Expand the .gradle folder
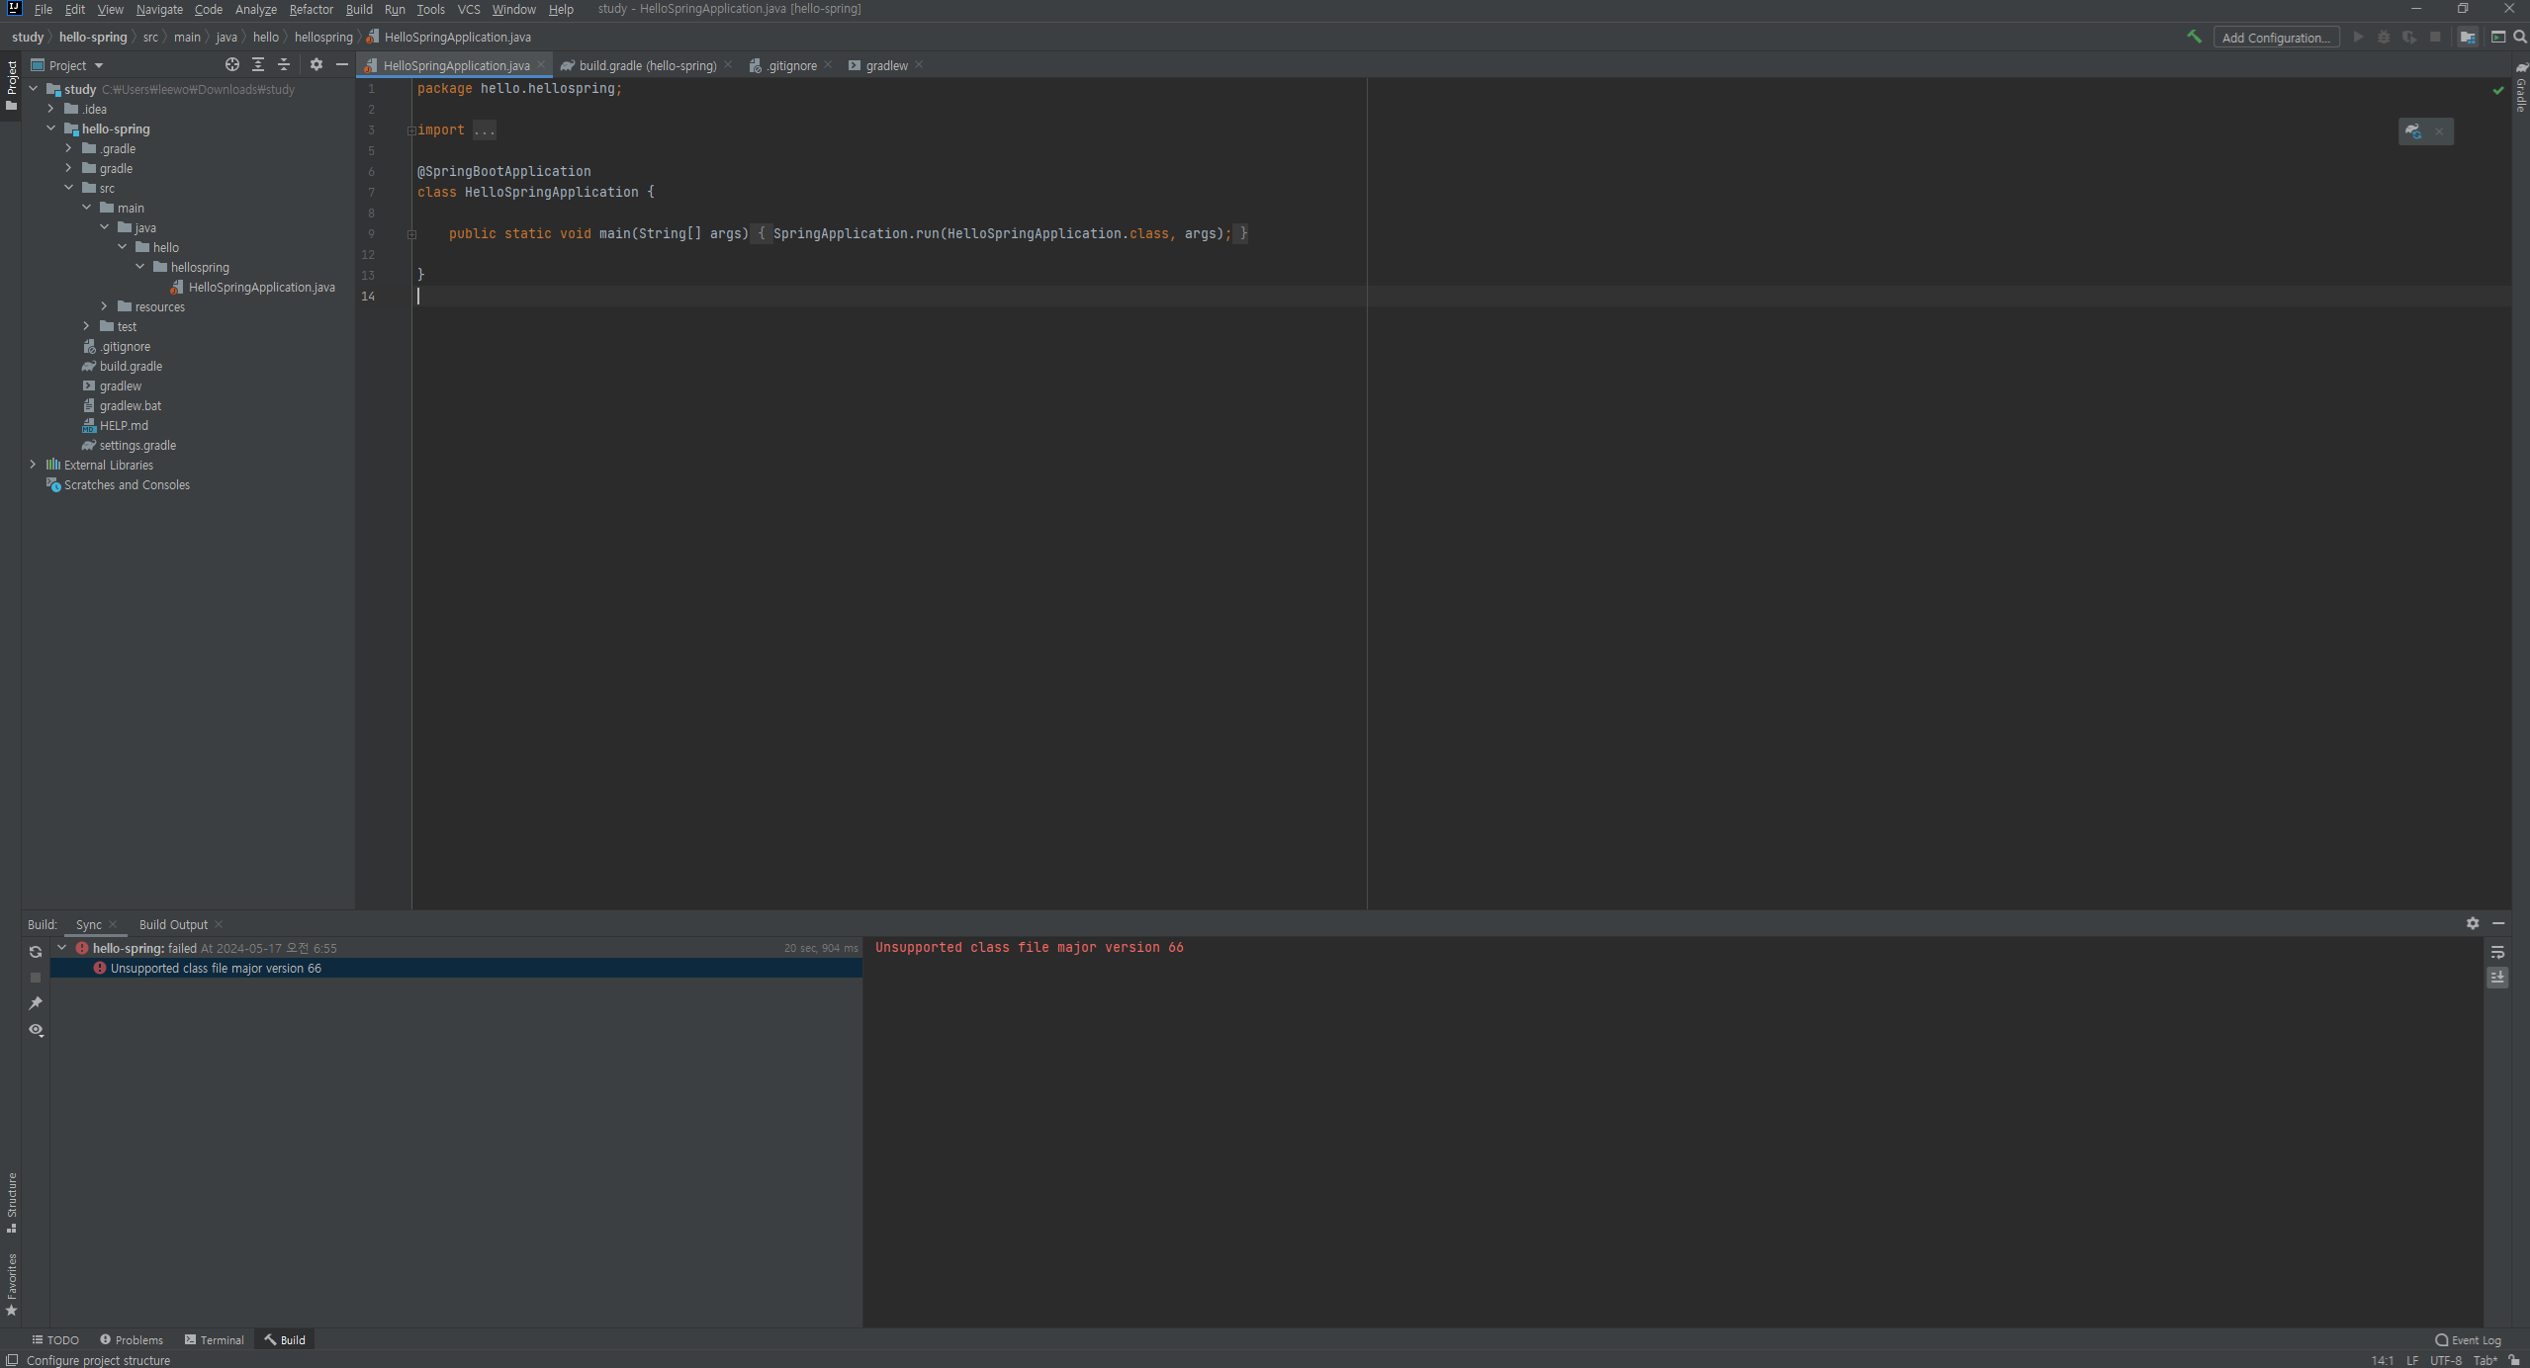This screenshot has width=2530, height=1368. pos(69,148)
